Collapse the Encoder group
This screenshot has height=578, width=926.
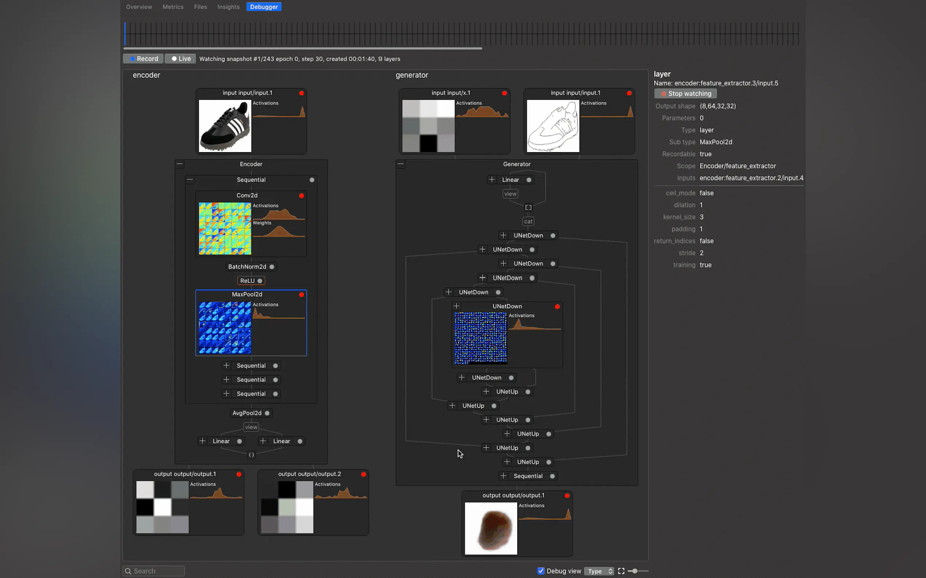click(179, 165)
